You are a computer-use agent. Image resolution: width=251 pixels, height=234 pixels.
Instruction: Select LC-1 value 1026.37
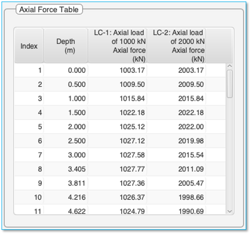(117, 198)
